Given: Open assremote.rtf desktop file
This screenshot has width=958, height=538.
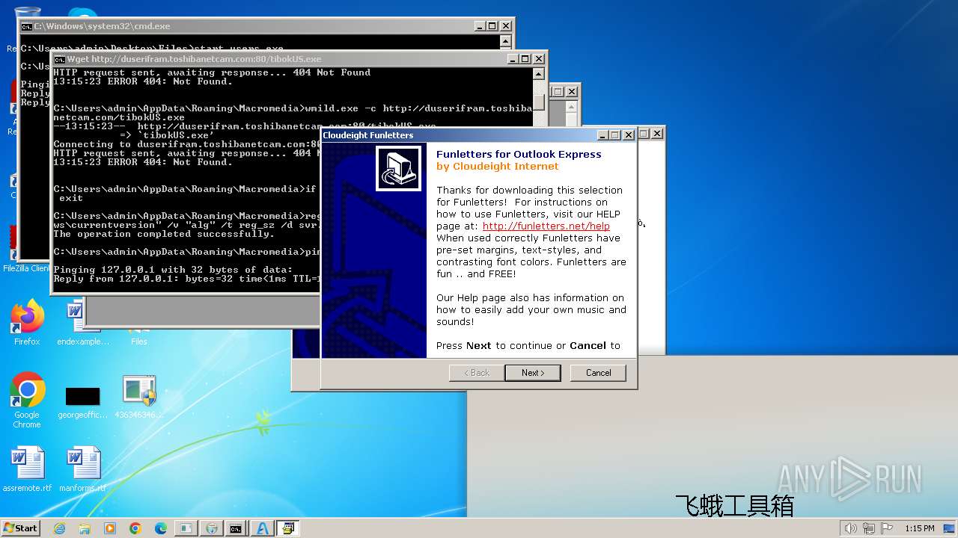Looking at the screenshot, I should [x=27, y=469].
